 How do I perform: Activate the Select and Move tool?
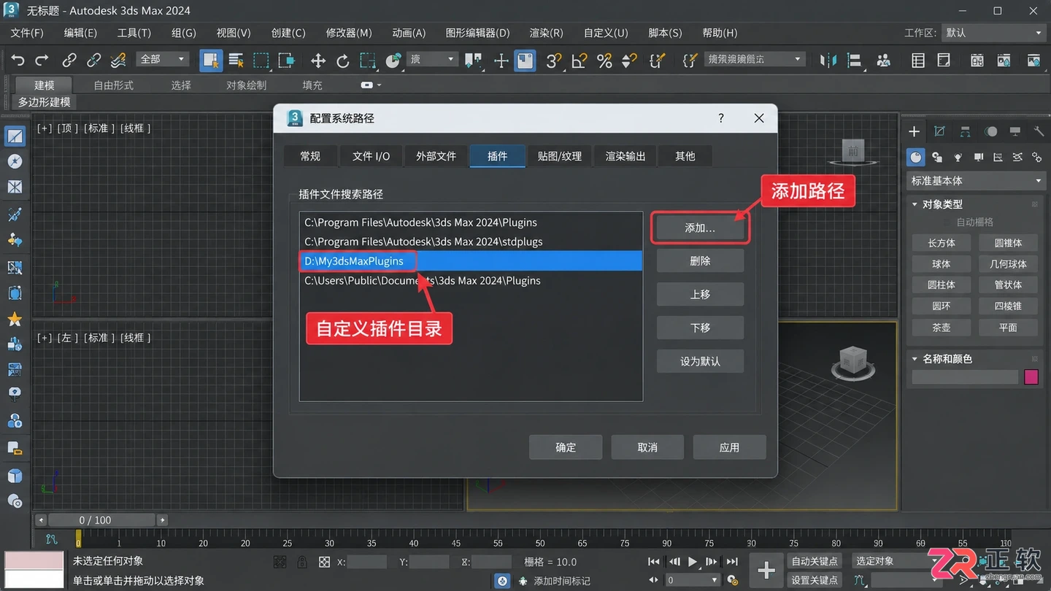(x=318, y=61)
